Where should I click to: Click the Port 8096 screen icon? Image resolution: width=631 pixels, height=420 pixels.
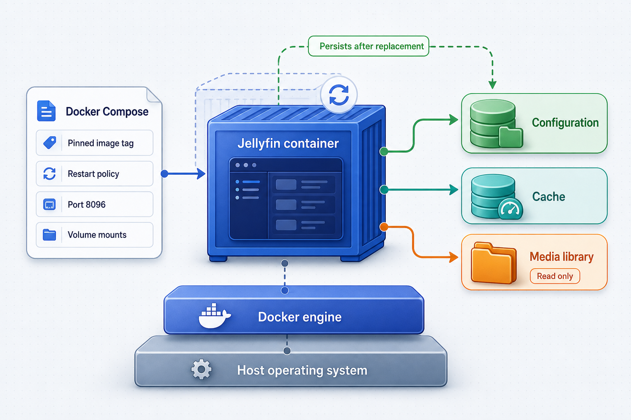tap(50, 204)
